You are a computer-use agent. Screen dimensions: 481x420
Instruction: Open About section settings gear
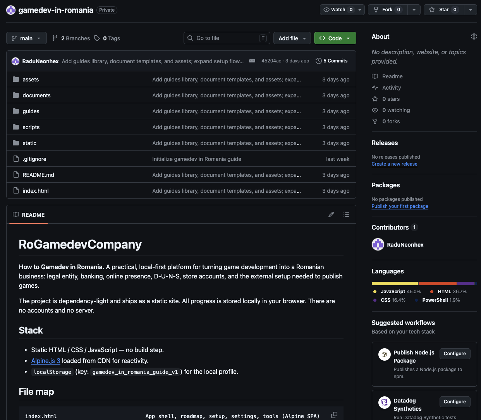(x=474, y=36)
